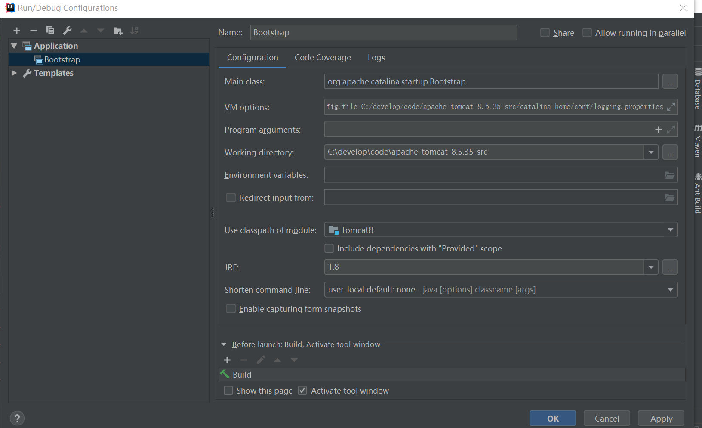Uncheck Activate tool window

tap(303, 391)
